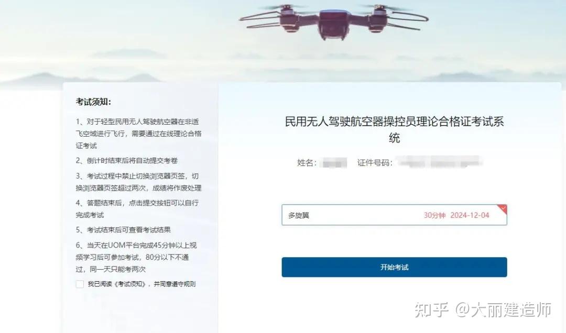This screenshot has height=333, width=566.
Task: Click the @大丽建造师 watermark name
Action: (503, 309)
